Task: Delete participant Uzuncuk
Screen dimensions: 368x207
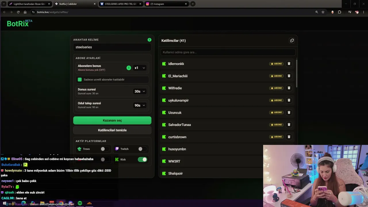Action: tap(289, 112)
